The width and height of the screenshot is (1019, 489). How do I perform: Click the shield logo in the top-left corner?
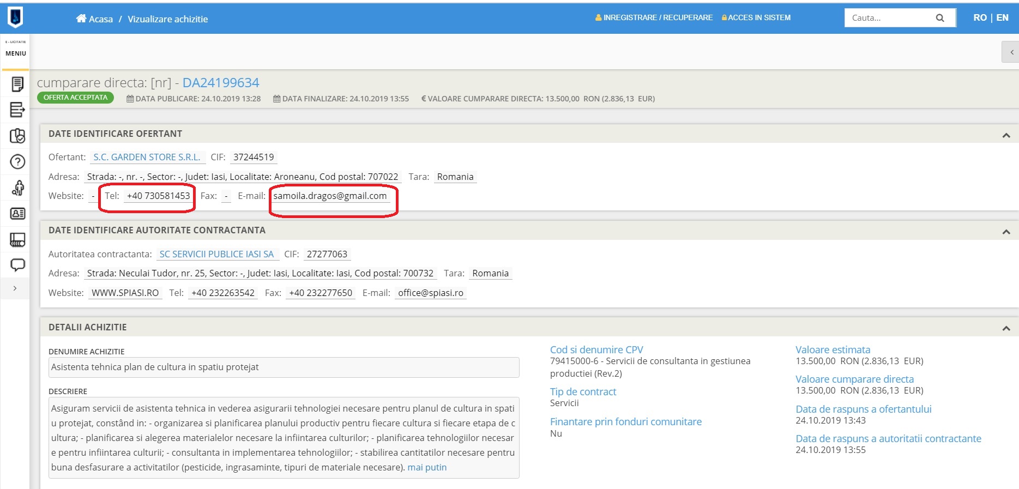pyautogui.click(x=15, y=17)
